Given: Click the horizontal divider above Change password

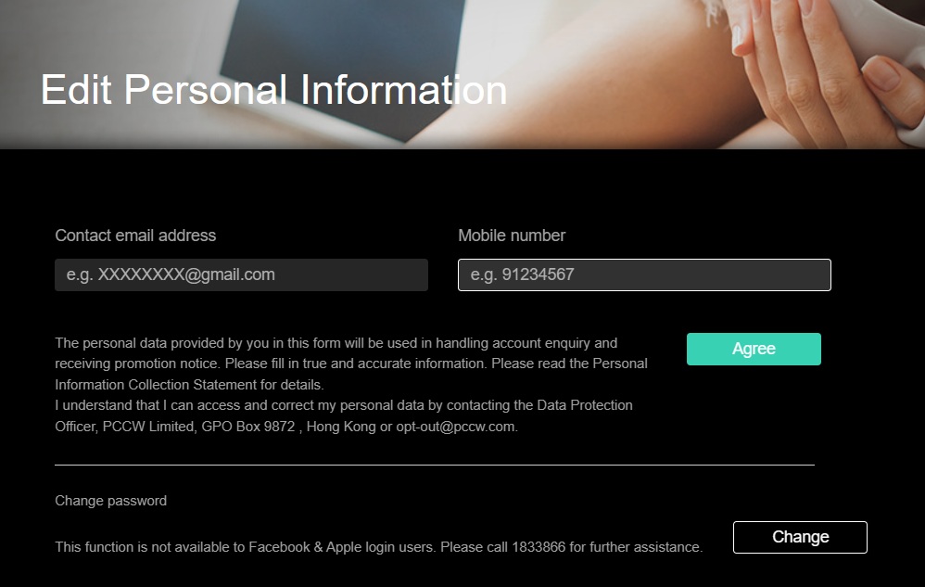Looking at the screenshot, I should click(435, 465).
